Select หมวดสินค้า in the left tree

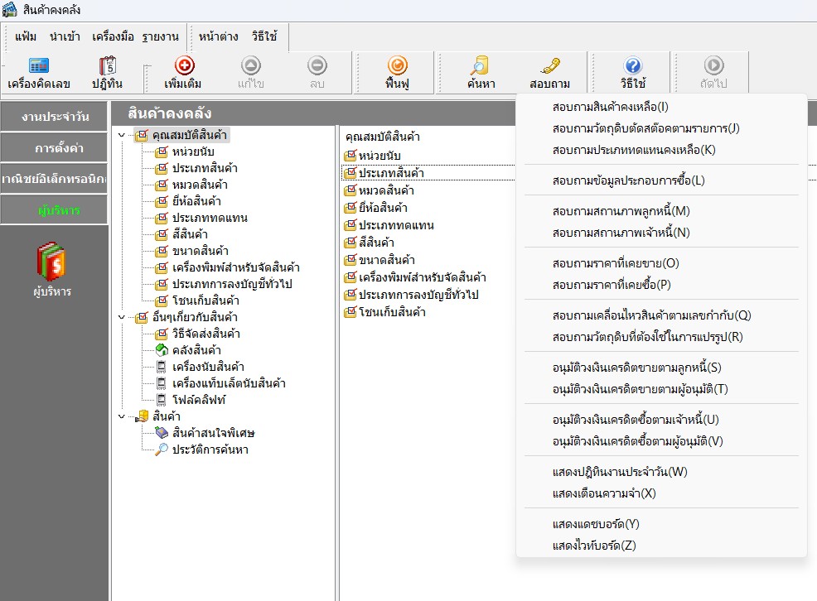pos(200,185)
